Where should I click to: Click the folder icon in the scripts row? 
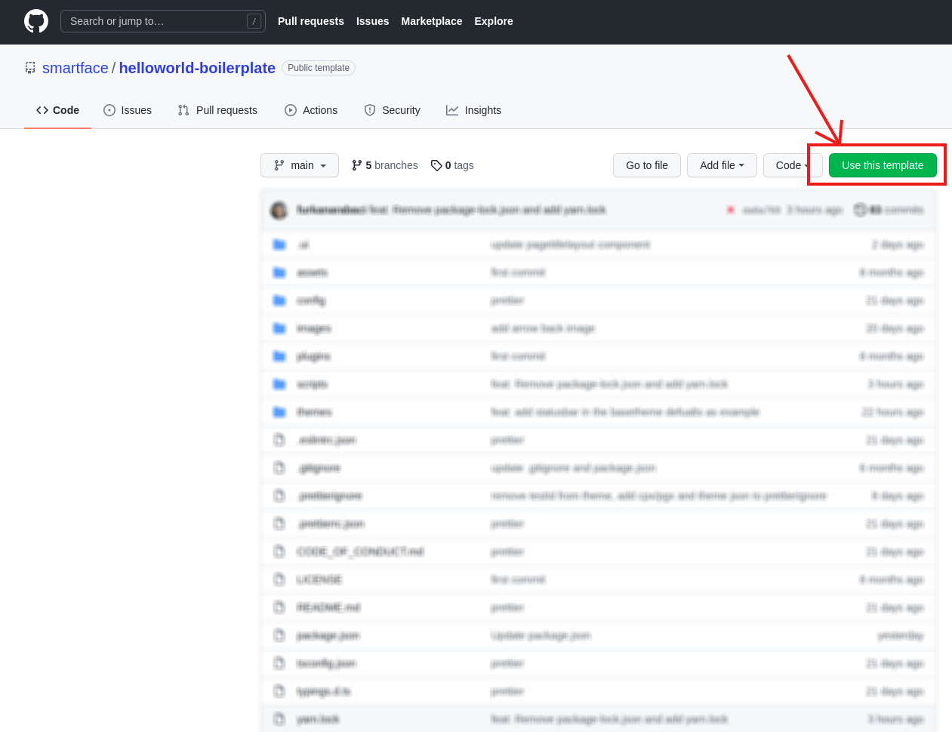coord(279,384)
